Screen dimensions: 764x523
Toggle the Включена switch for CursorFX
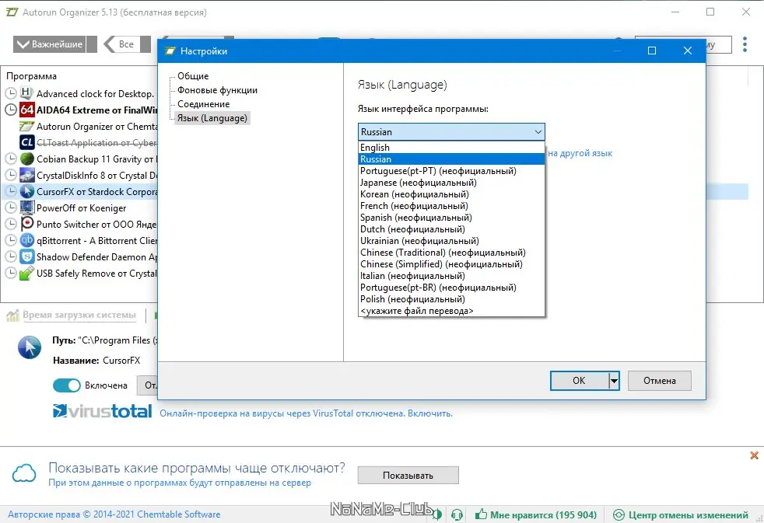[x=67, y=385]
